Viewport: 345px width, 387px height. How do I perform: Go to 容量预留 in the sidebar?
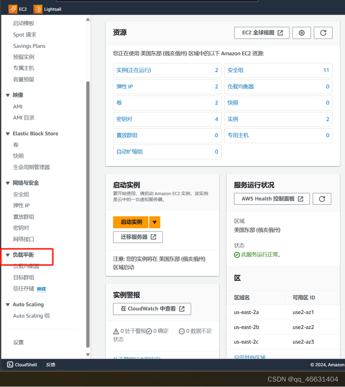pos(24,79)
